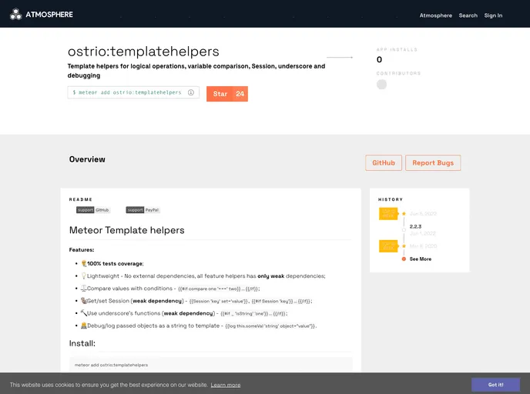The width and height of the screenshot is (530, 394).
Task: Open the Search nav item
Action: tap(468, 15)
